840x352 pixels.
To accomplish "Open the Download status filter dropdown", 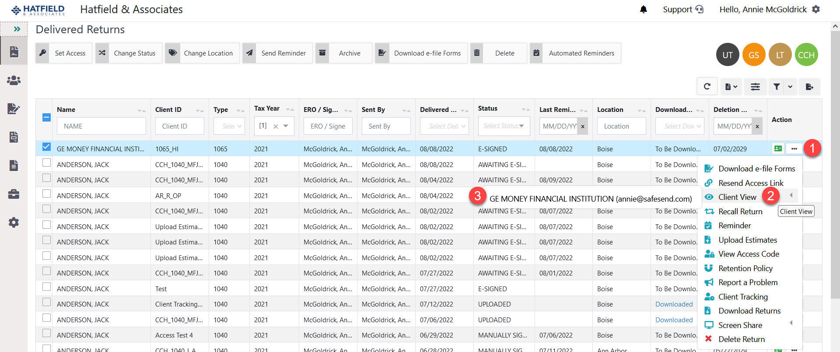I will [x=679, y=126].
